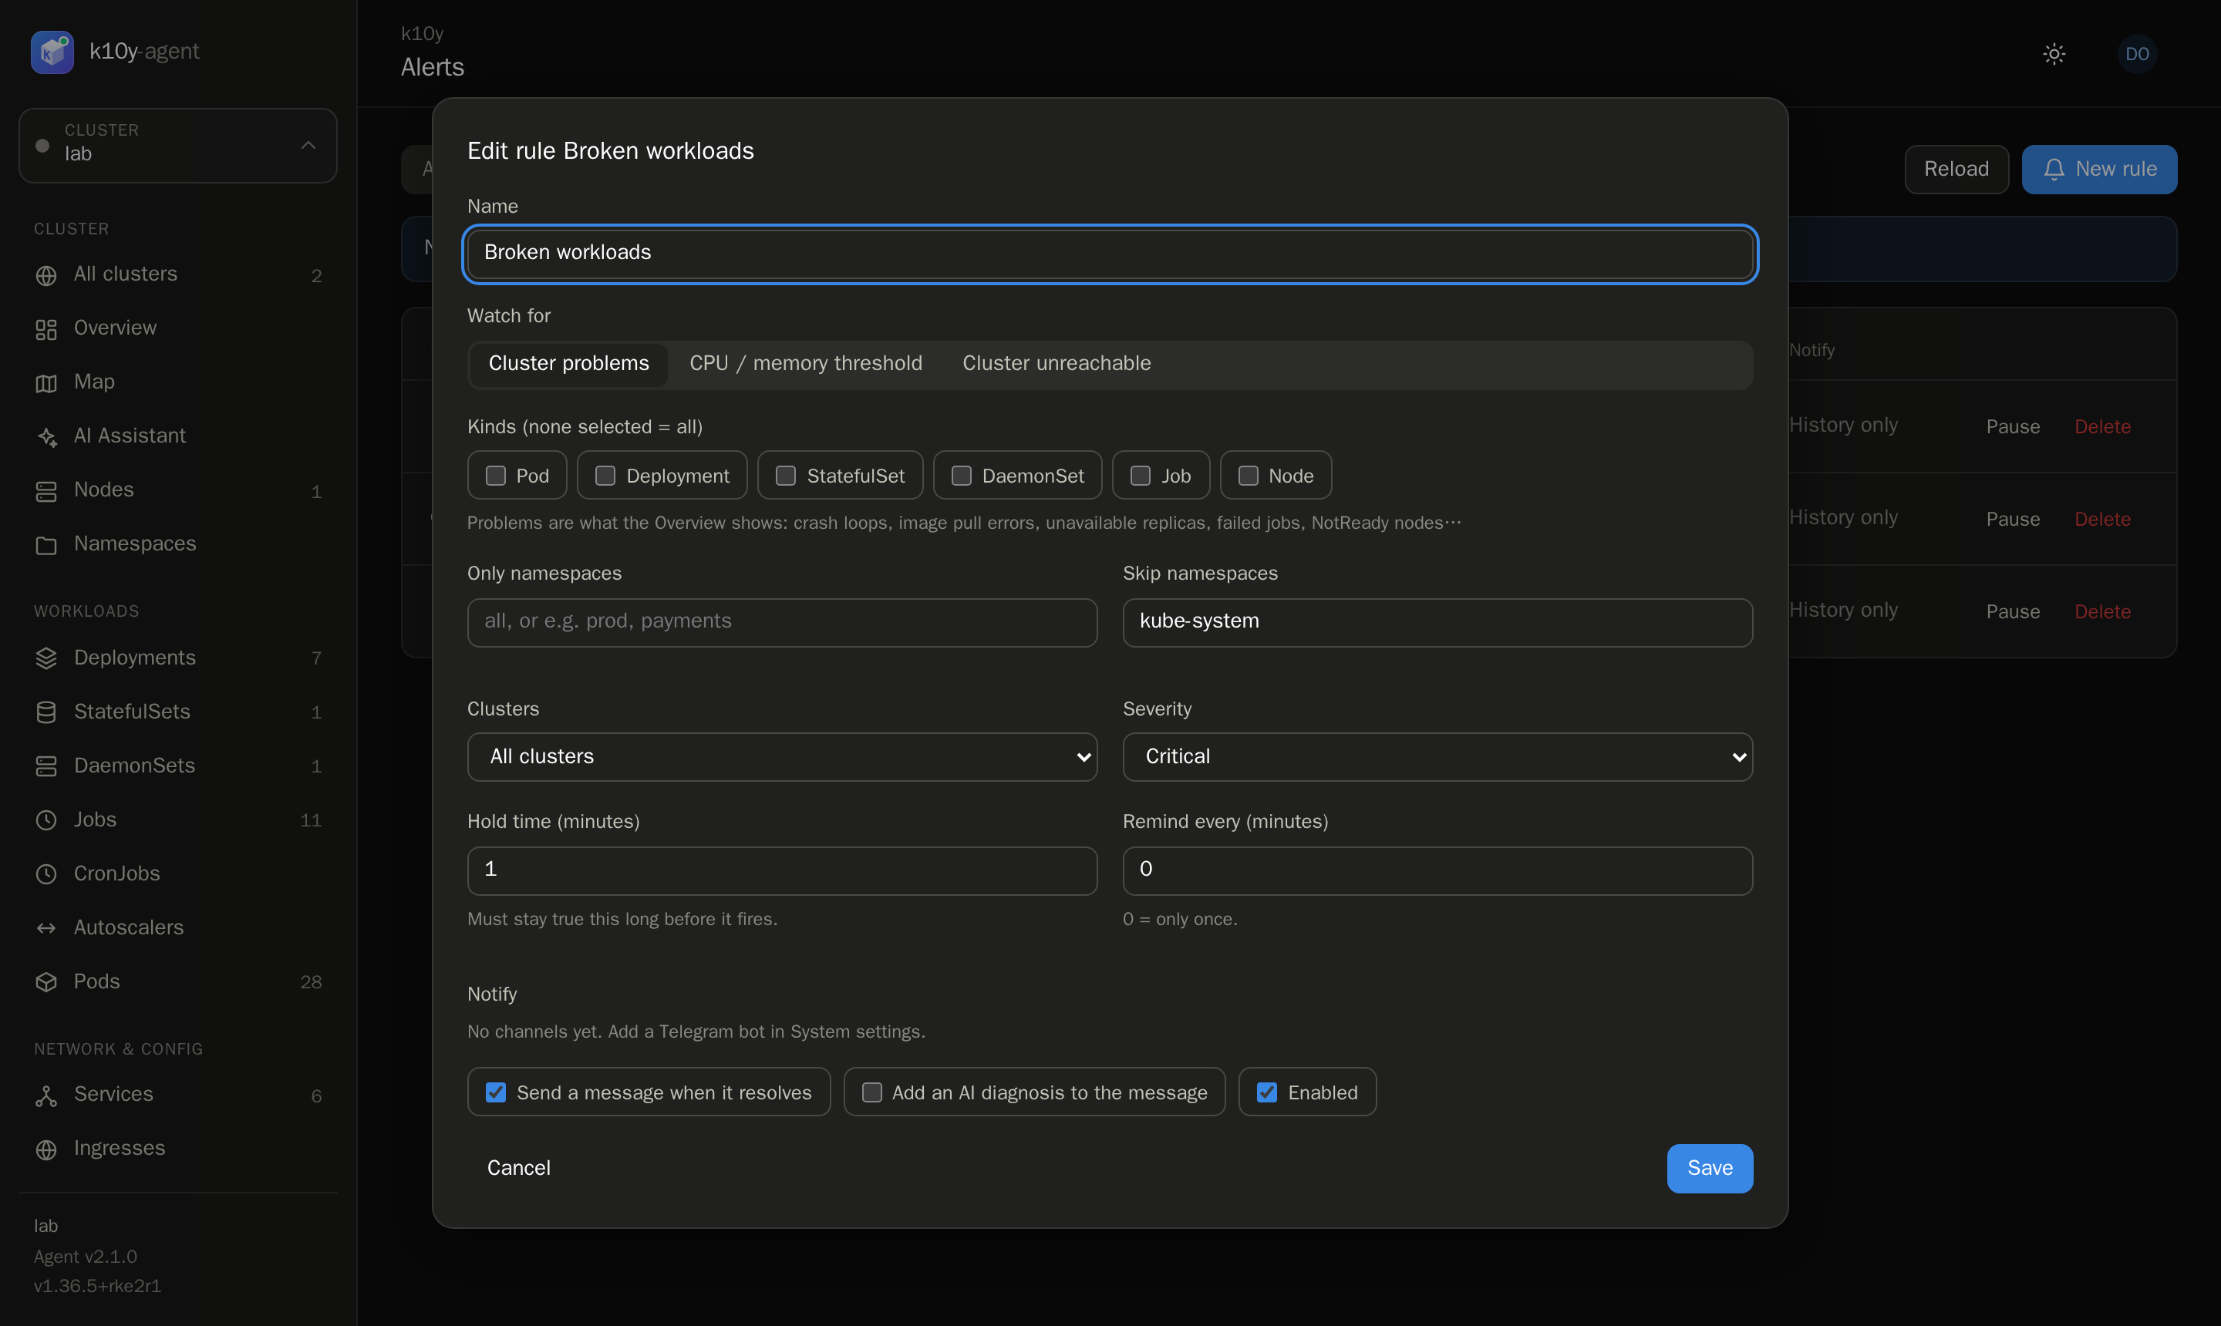Open All clusters globe icon in sidebar
Image resolution: width=2221 pixels, height=1326 pixels.
(45, 275)
